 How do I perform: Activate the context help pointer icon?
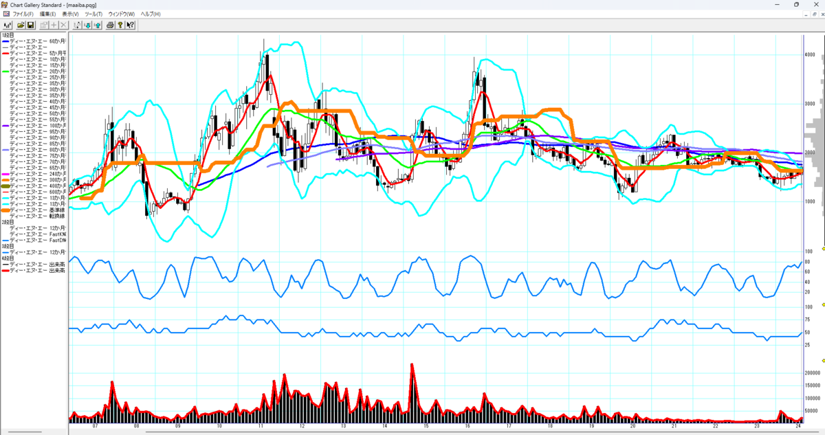130,25
